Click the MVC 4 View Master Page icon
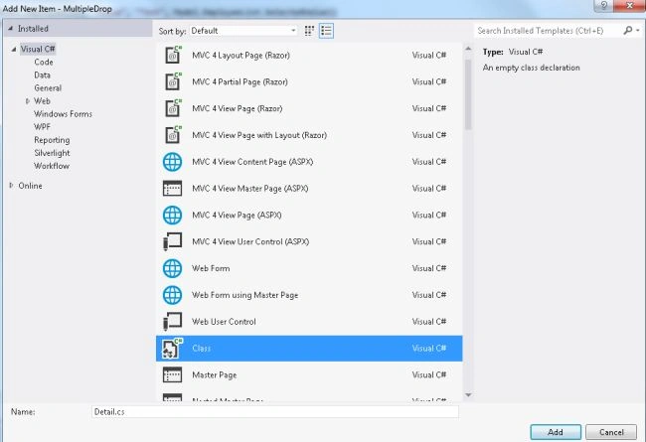 click(x=172, y=189)
